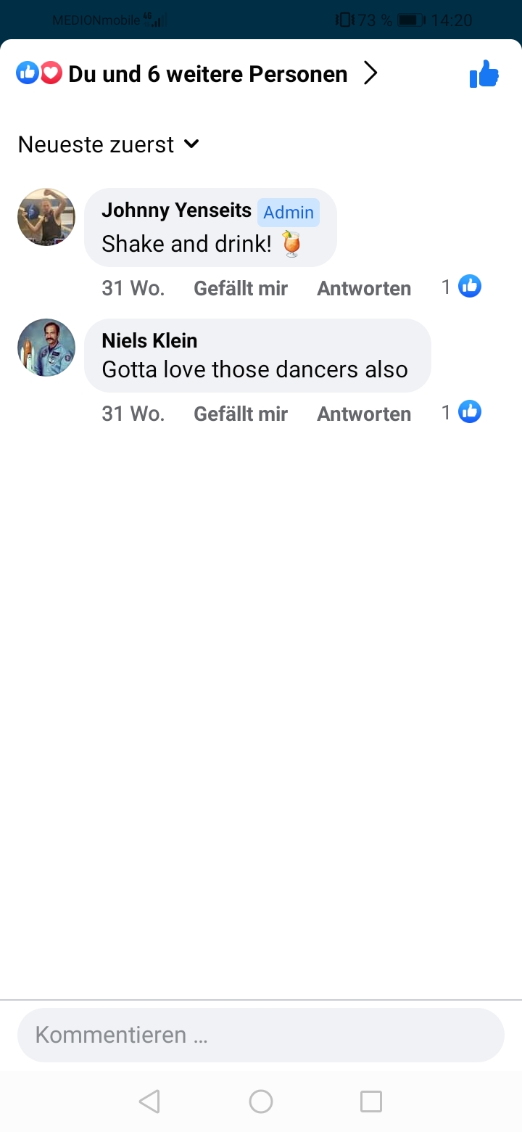Open Niels Klein's profile name link
Image resolution: width=522 pixels, height=1132 pixels.
pyautogui.click(x=149, y=340)
